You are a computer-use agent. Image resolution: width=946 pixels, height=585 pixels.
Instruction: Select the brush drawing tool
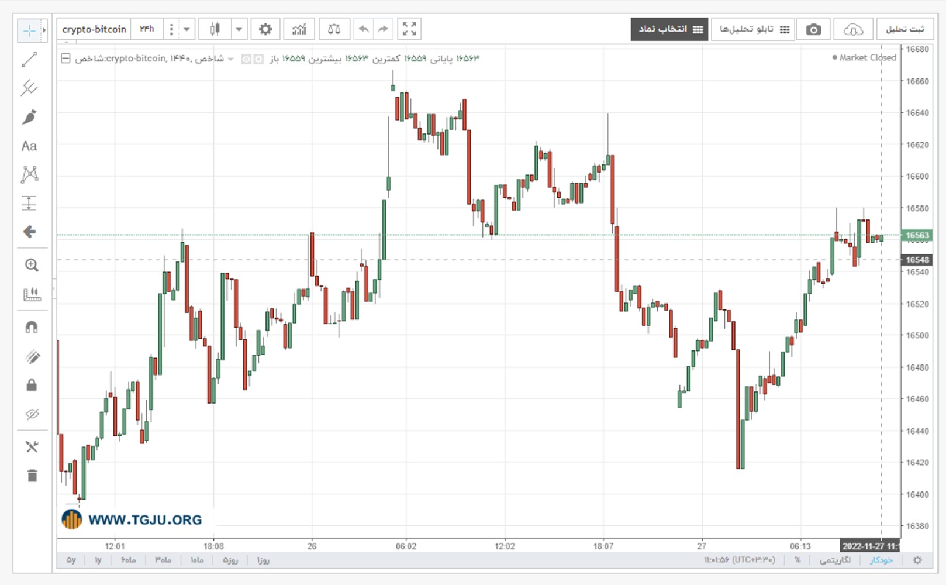click(29, 117)
